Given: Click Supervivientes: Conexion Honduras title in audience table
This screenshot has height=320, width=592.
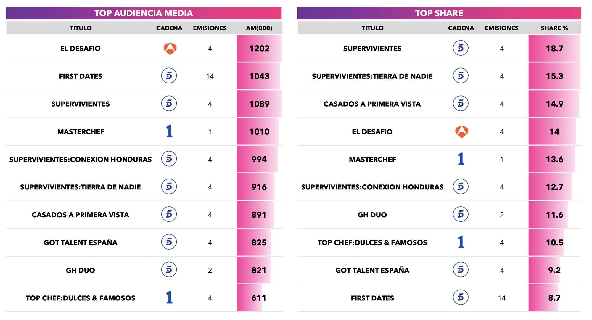Looking at the screenshot, I should click(80, 159).
